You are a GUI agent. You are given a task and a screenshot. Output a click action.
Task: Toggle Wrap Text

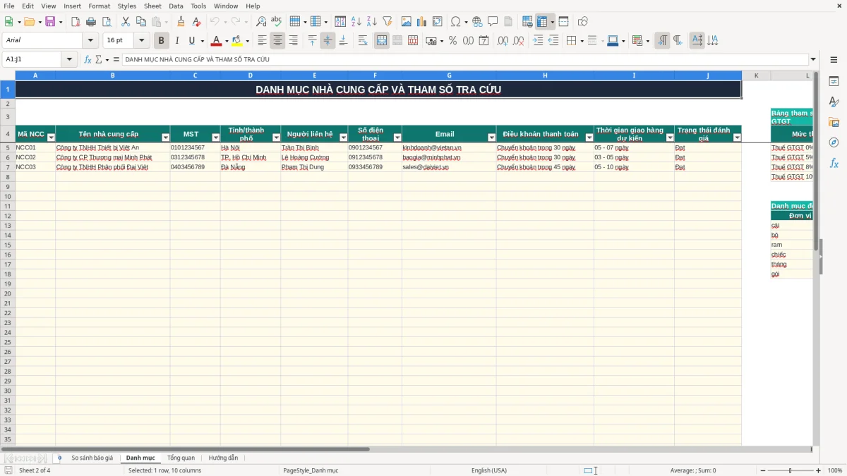coord(363,41)
